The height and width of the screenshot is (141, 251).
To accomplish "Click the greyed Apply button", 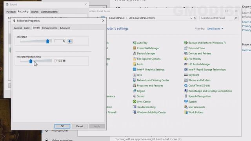I will [97, 126].
